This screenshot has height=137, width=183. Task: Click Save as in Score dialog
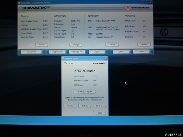[100, 106]
